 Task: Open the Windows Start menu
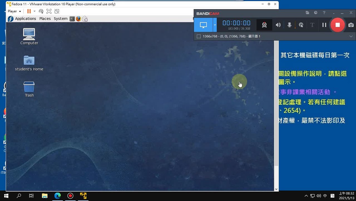point(6,196)
